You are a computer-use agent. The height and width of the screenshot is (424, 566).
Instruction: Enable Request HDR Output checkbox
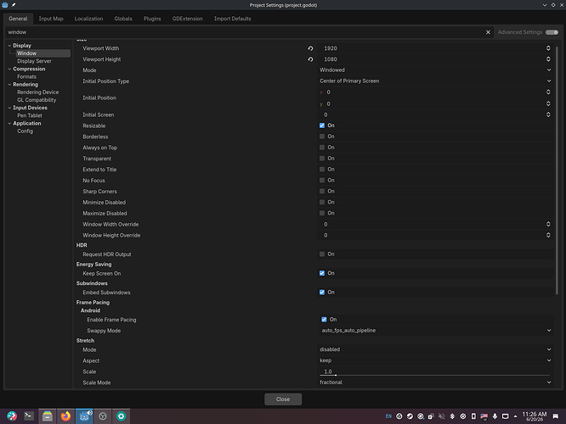click(x=322, y=254)
